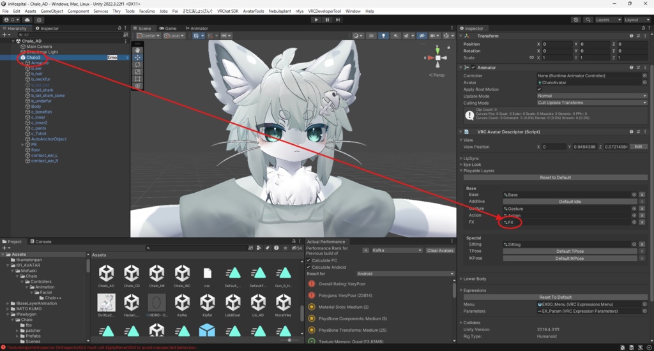
Task: Toggle the Apply Root Motion checkbox
Action: [539, 89]
